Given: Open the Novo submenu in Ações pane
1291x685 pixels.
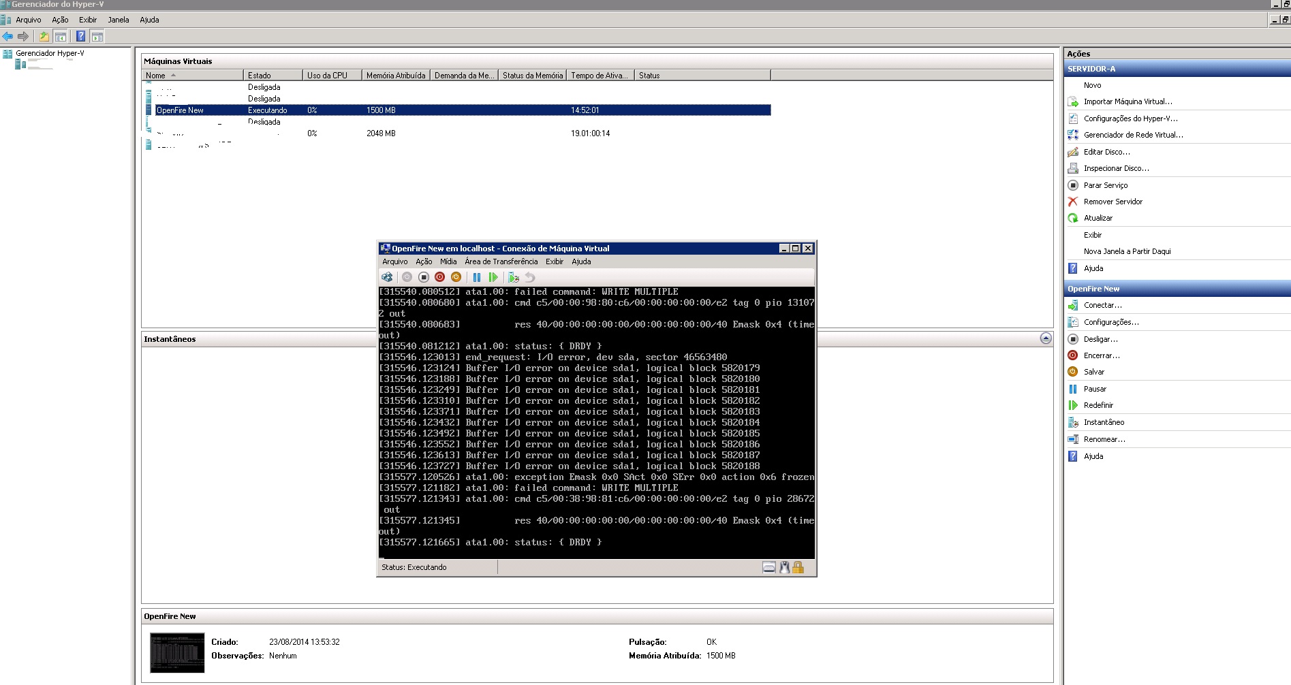Looking at the screenshot, I should pos(1092,85).
